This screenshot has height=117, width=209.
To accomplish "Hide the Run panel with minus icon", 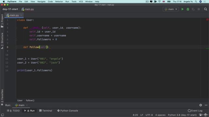I will [x=206, y=105].
